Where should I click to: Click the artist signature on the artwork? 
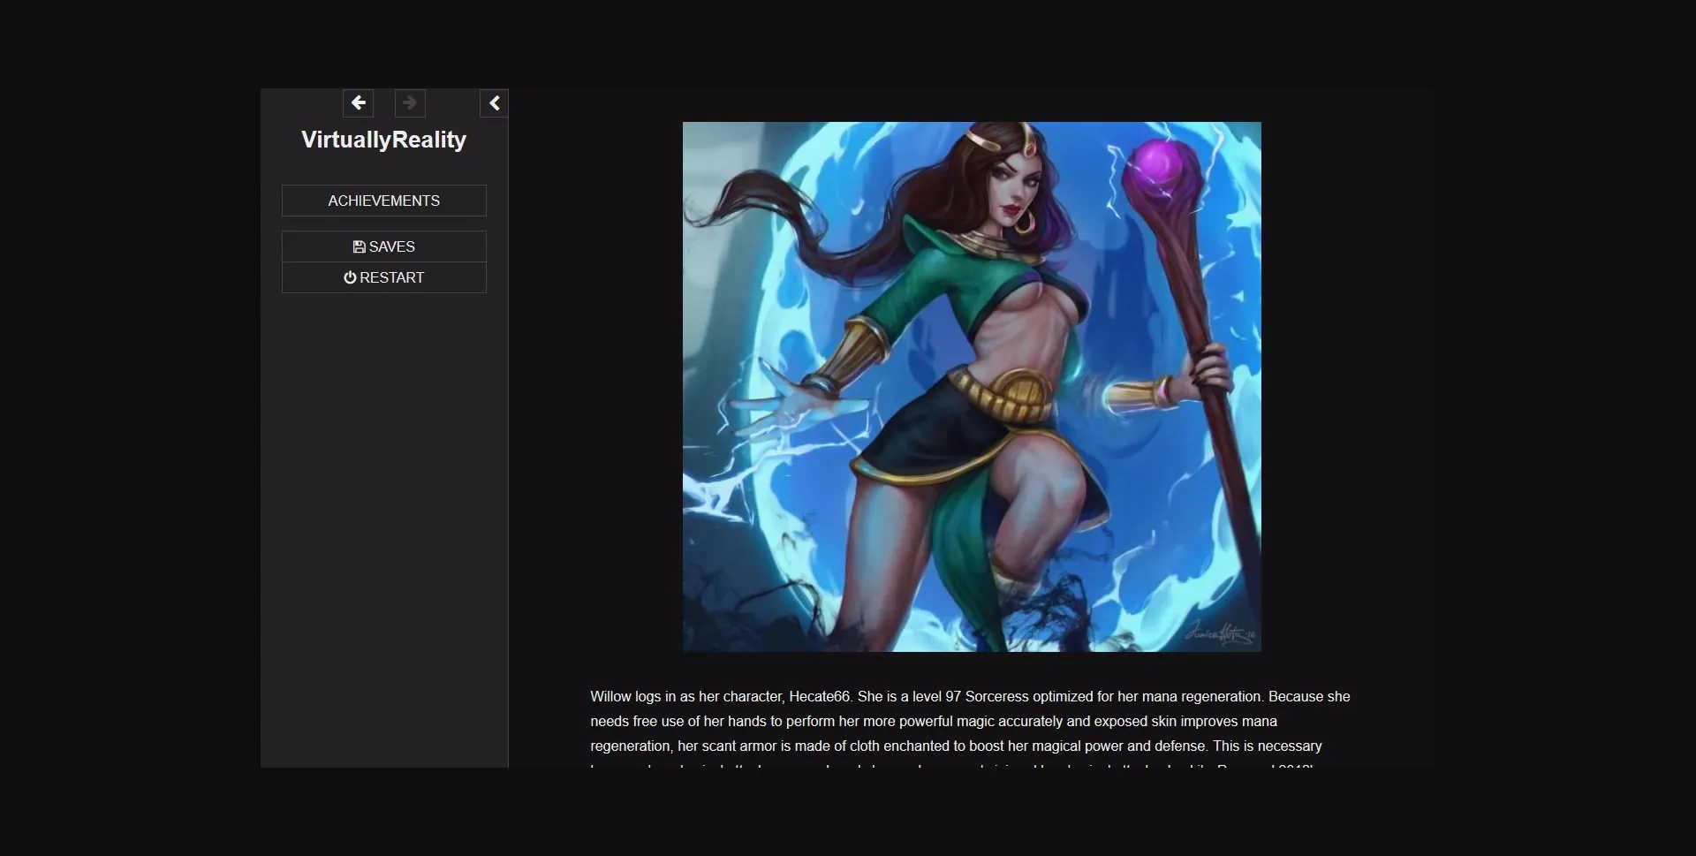(x=1219, y=633)
